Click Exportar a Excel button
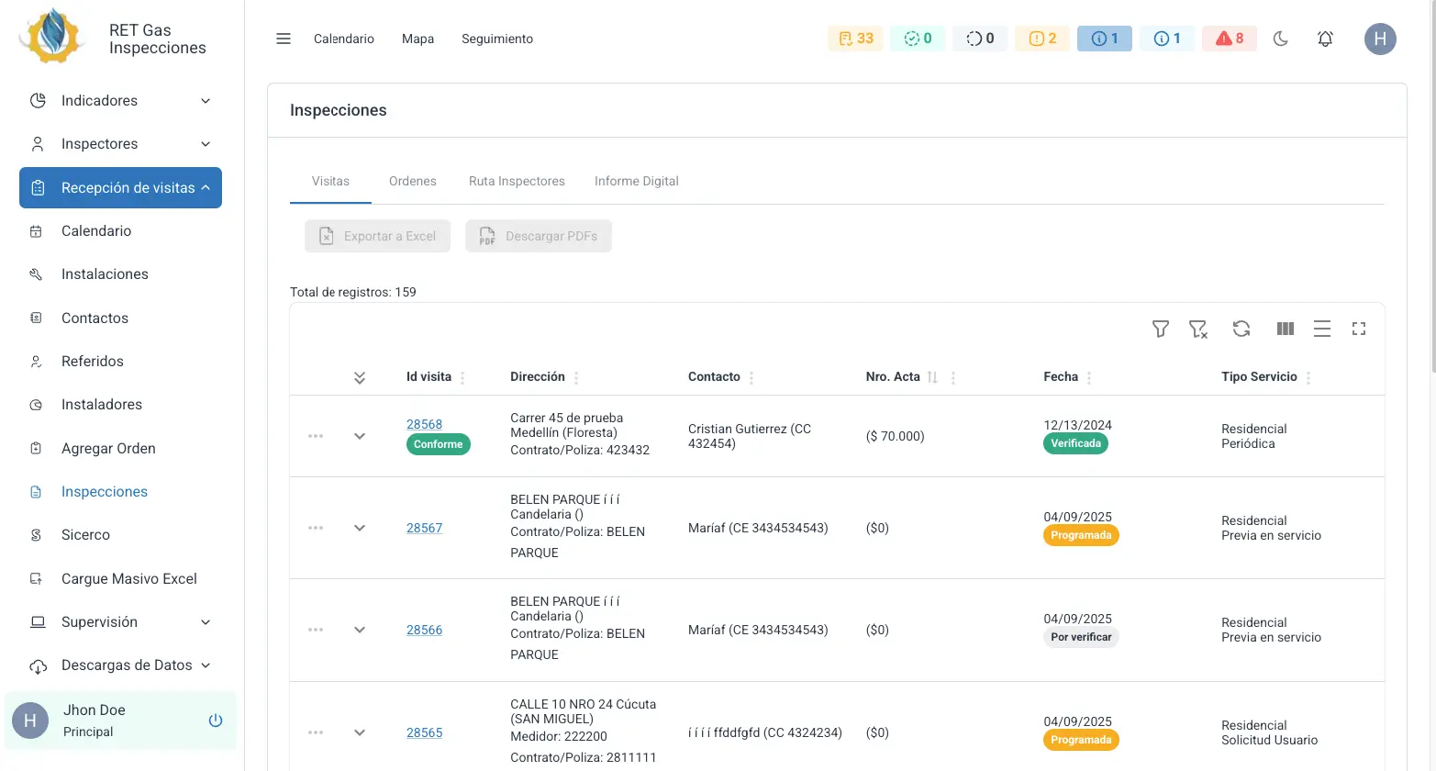This screenshot has width=1436, height=771. (x=377, y=236)
